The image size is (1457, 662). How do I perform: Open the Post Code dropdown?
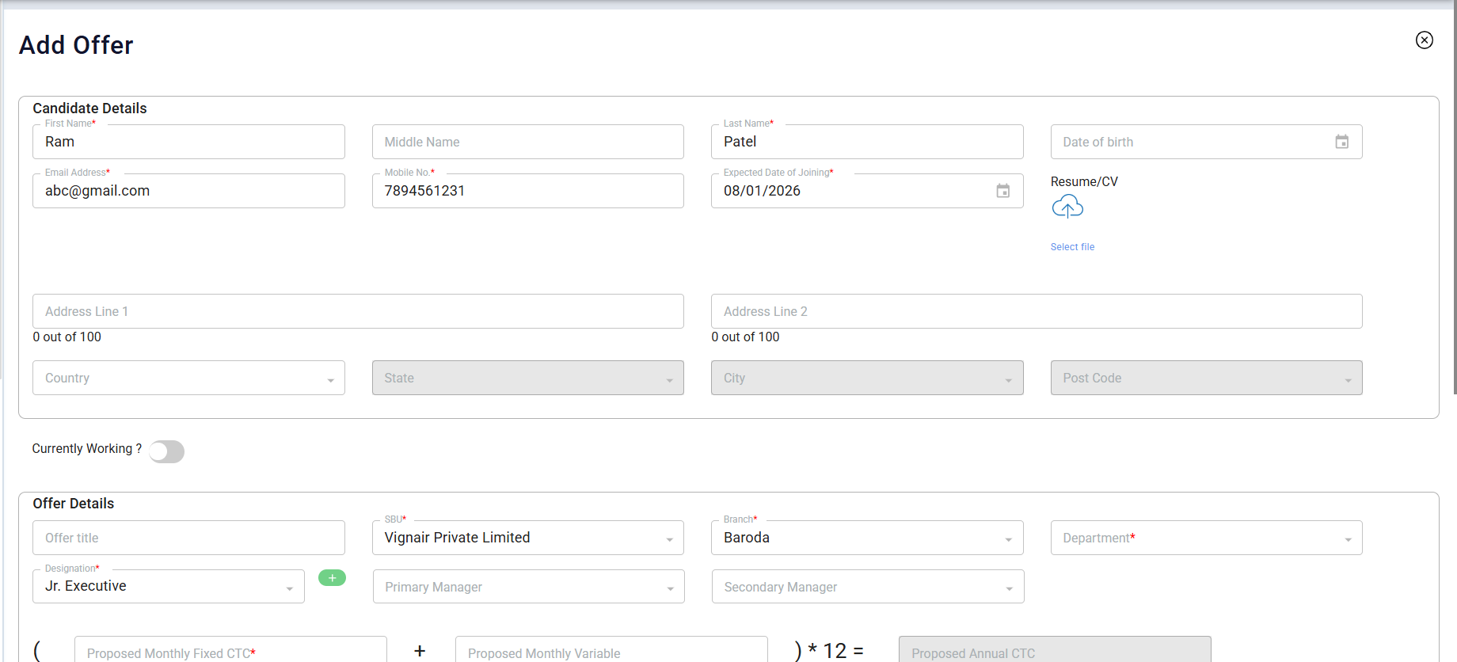pos(1206,378)
